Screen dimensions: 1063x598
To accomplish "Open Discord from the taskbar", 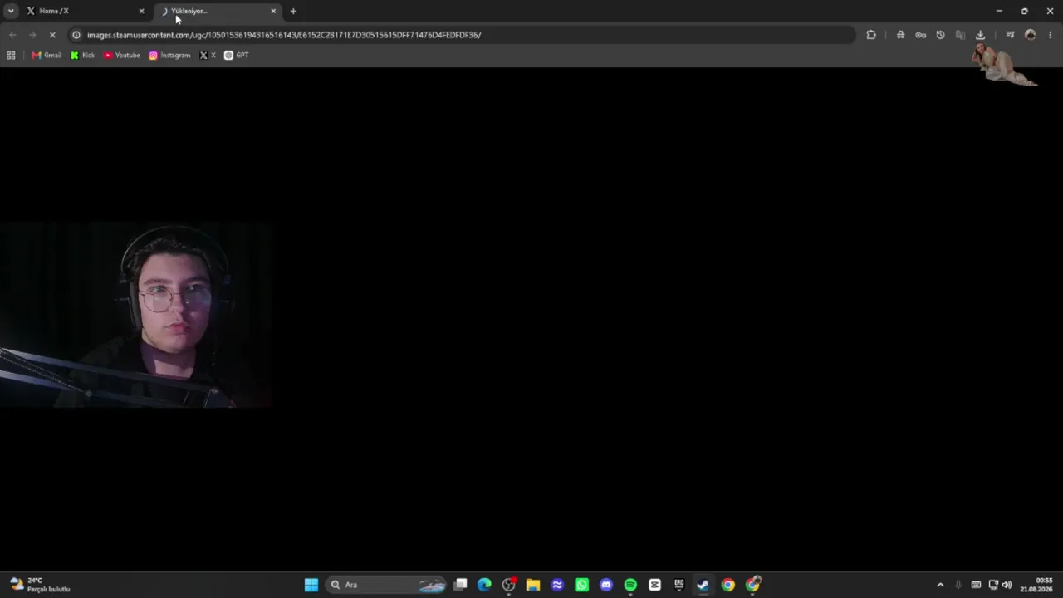I will click(606, 585).
